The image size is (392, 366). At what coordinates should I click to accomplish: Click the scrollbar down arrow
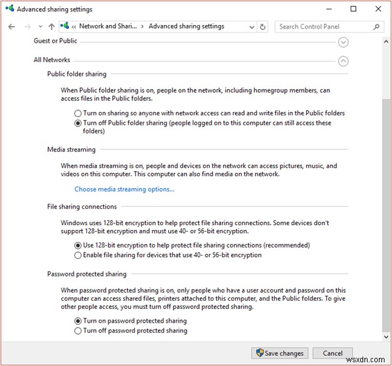click(x=386, y=337)
